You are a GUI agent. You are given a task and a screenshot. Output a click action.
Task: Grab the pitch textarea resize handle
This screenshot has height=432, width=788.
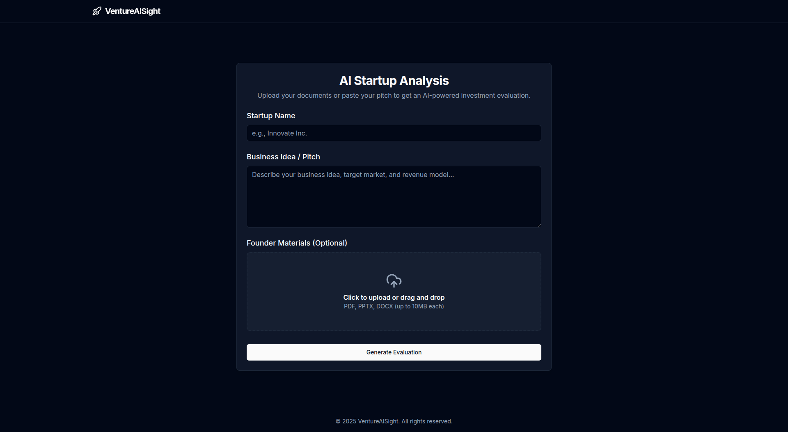539,225
